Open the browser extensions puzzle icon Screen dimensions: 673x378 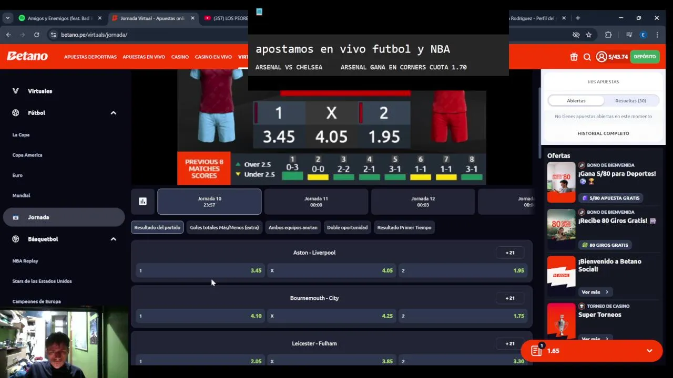(608, 35)
